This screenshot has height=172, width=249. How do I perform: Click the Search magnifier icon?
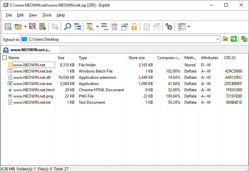pyautogui.click(x=68, y=27)
